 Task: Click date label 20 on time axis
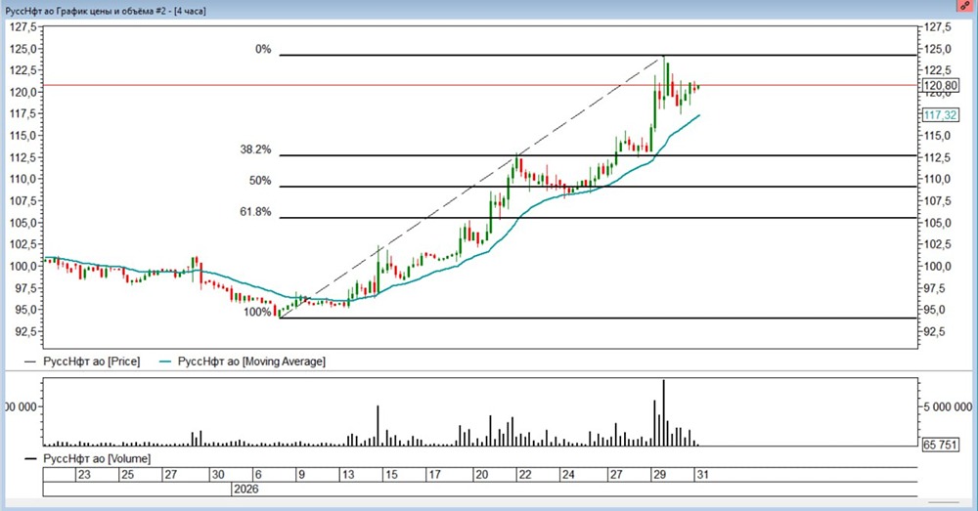pyautogui.click(x=481, y=474)
